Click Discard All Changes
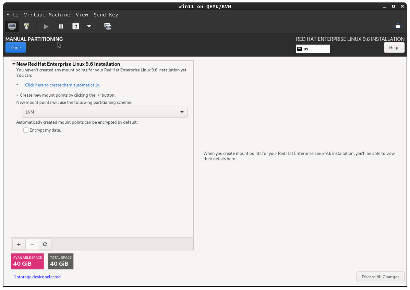Viewport: 410px width, 290px height. [x=381, y=277]
